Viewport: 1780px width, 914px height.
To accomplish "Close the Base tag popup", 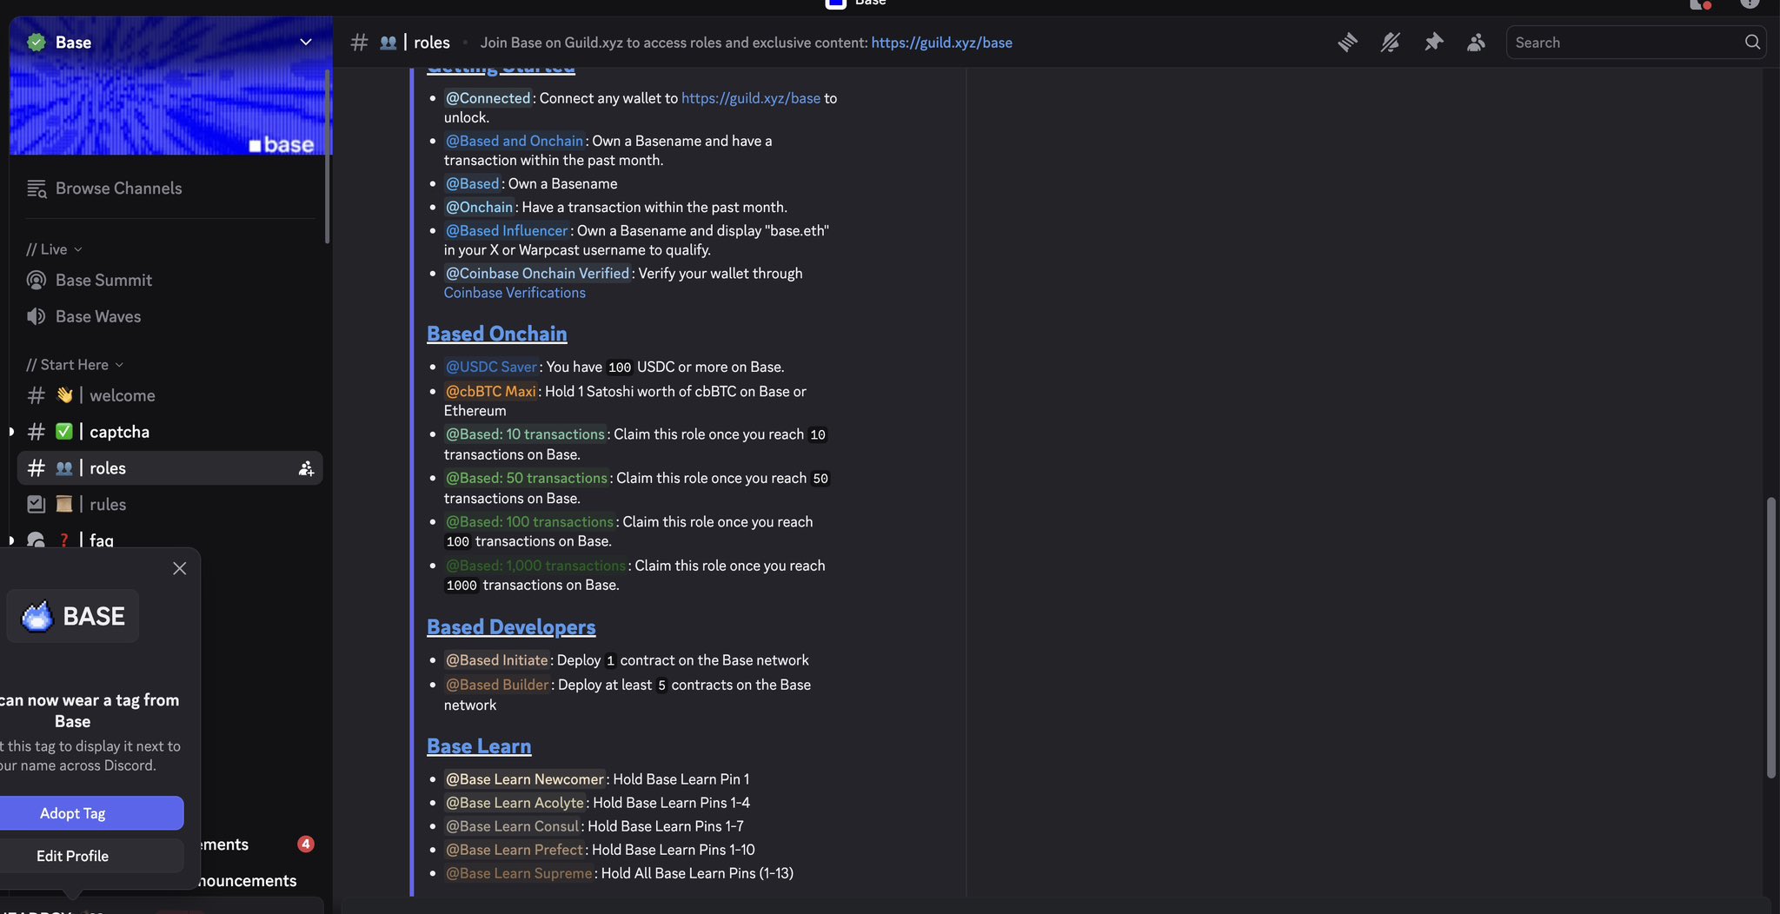I will coord(179,568).
